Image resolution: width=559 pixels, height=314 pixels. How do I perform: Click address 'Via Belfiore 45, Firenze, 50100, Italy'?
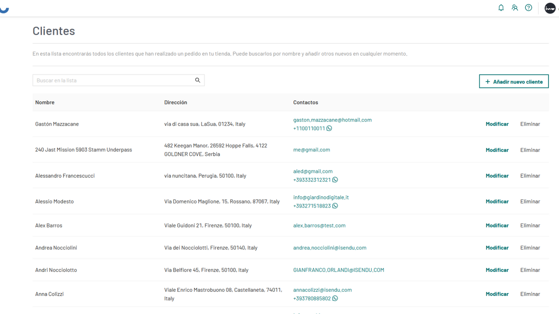[206, 270]
